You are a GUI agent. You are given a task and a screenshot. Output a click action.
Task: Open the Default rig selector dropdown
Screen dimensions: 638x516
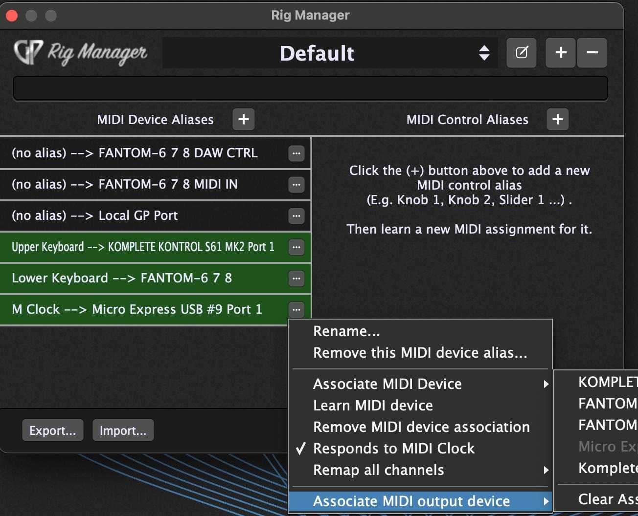pos(330,53)
